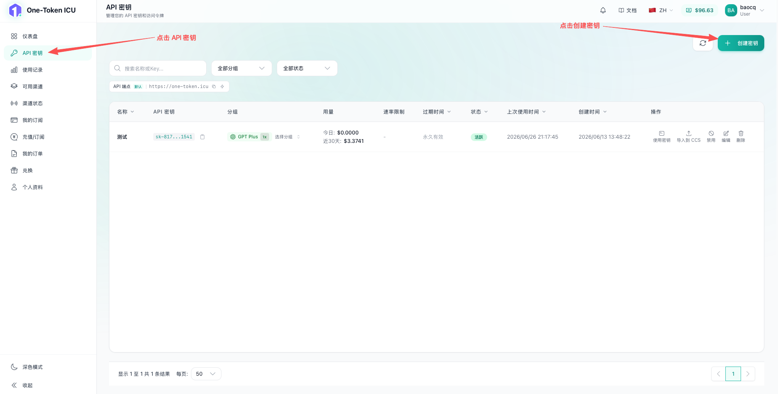The width and height of the screenshot is (778, 394).
Task: Go to the next page arrow
Action: click(x=748, y=374)
